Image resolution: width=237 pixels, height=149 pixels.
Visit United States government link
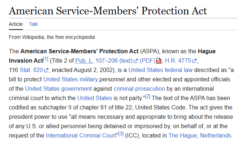point(58,89)
